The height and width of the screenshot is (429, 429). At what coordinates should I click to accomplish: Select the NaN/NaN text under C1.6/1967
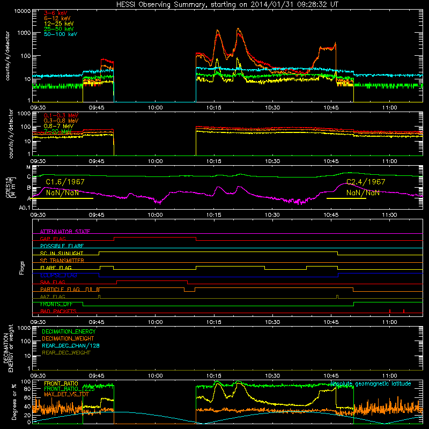tap(62, 193)
